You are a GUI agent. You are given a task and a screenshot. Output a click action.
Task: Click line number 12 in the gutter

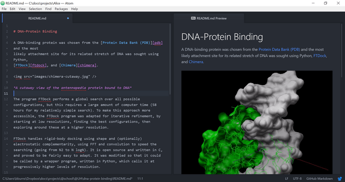pos(6,99)
